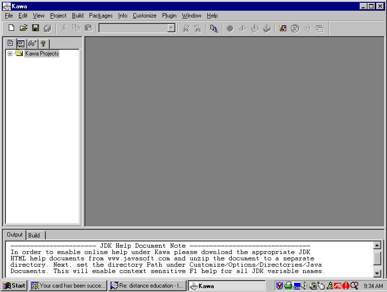The height and width of the screenshot is (292, 387).
Task: Open the Window menu
Action: click(191, 16)
